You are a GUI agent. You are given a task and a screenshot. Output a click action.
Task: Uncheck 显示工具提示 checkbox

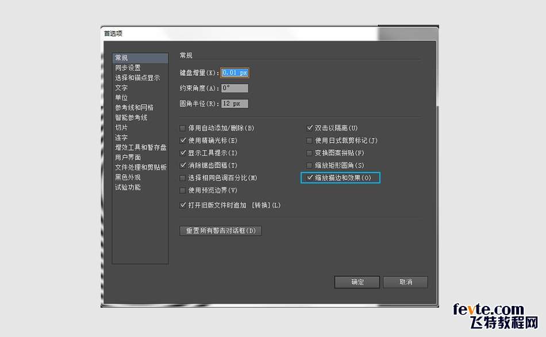tap(182, 153)
